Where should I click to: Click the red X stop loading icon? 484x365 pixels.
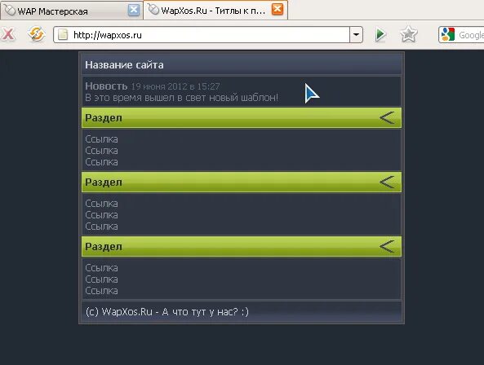[7, 34]
